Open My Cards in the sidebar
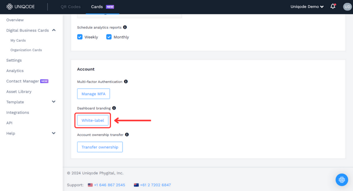 click(x=18, y=41)
